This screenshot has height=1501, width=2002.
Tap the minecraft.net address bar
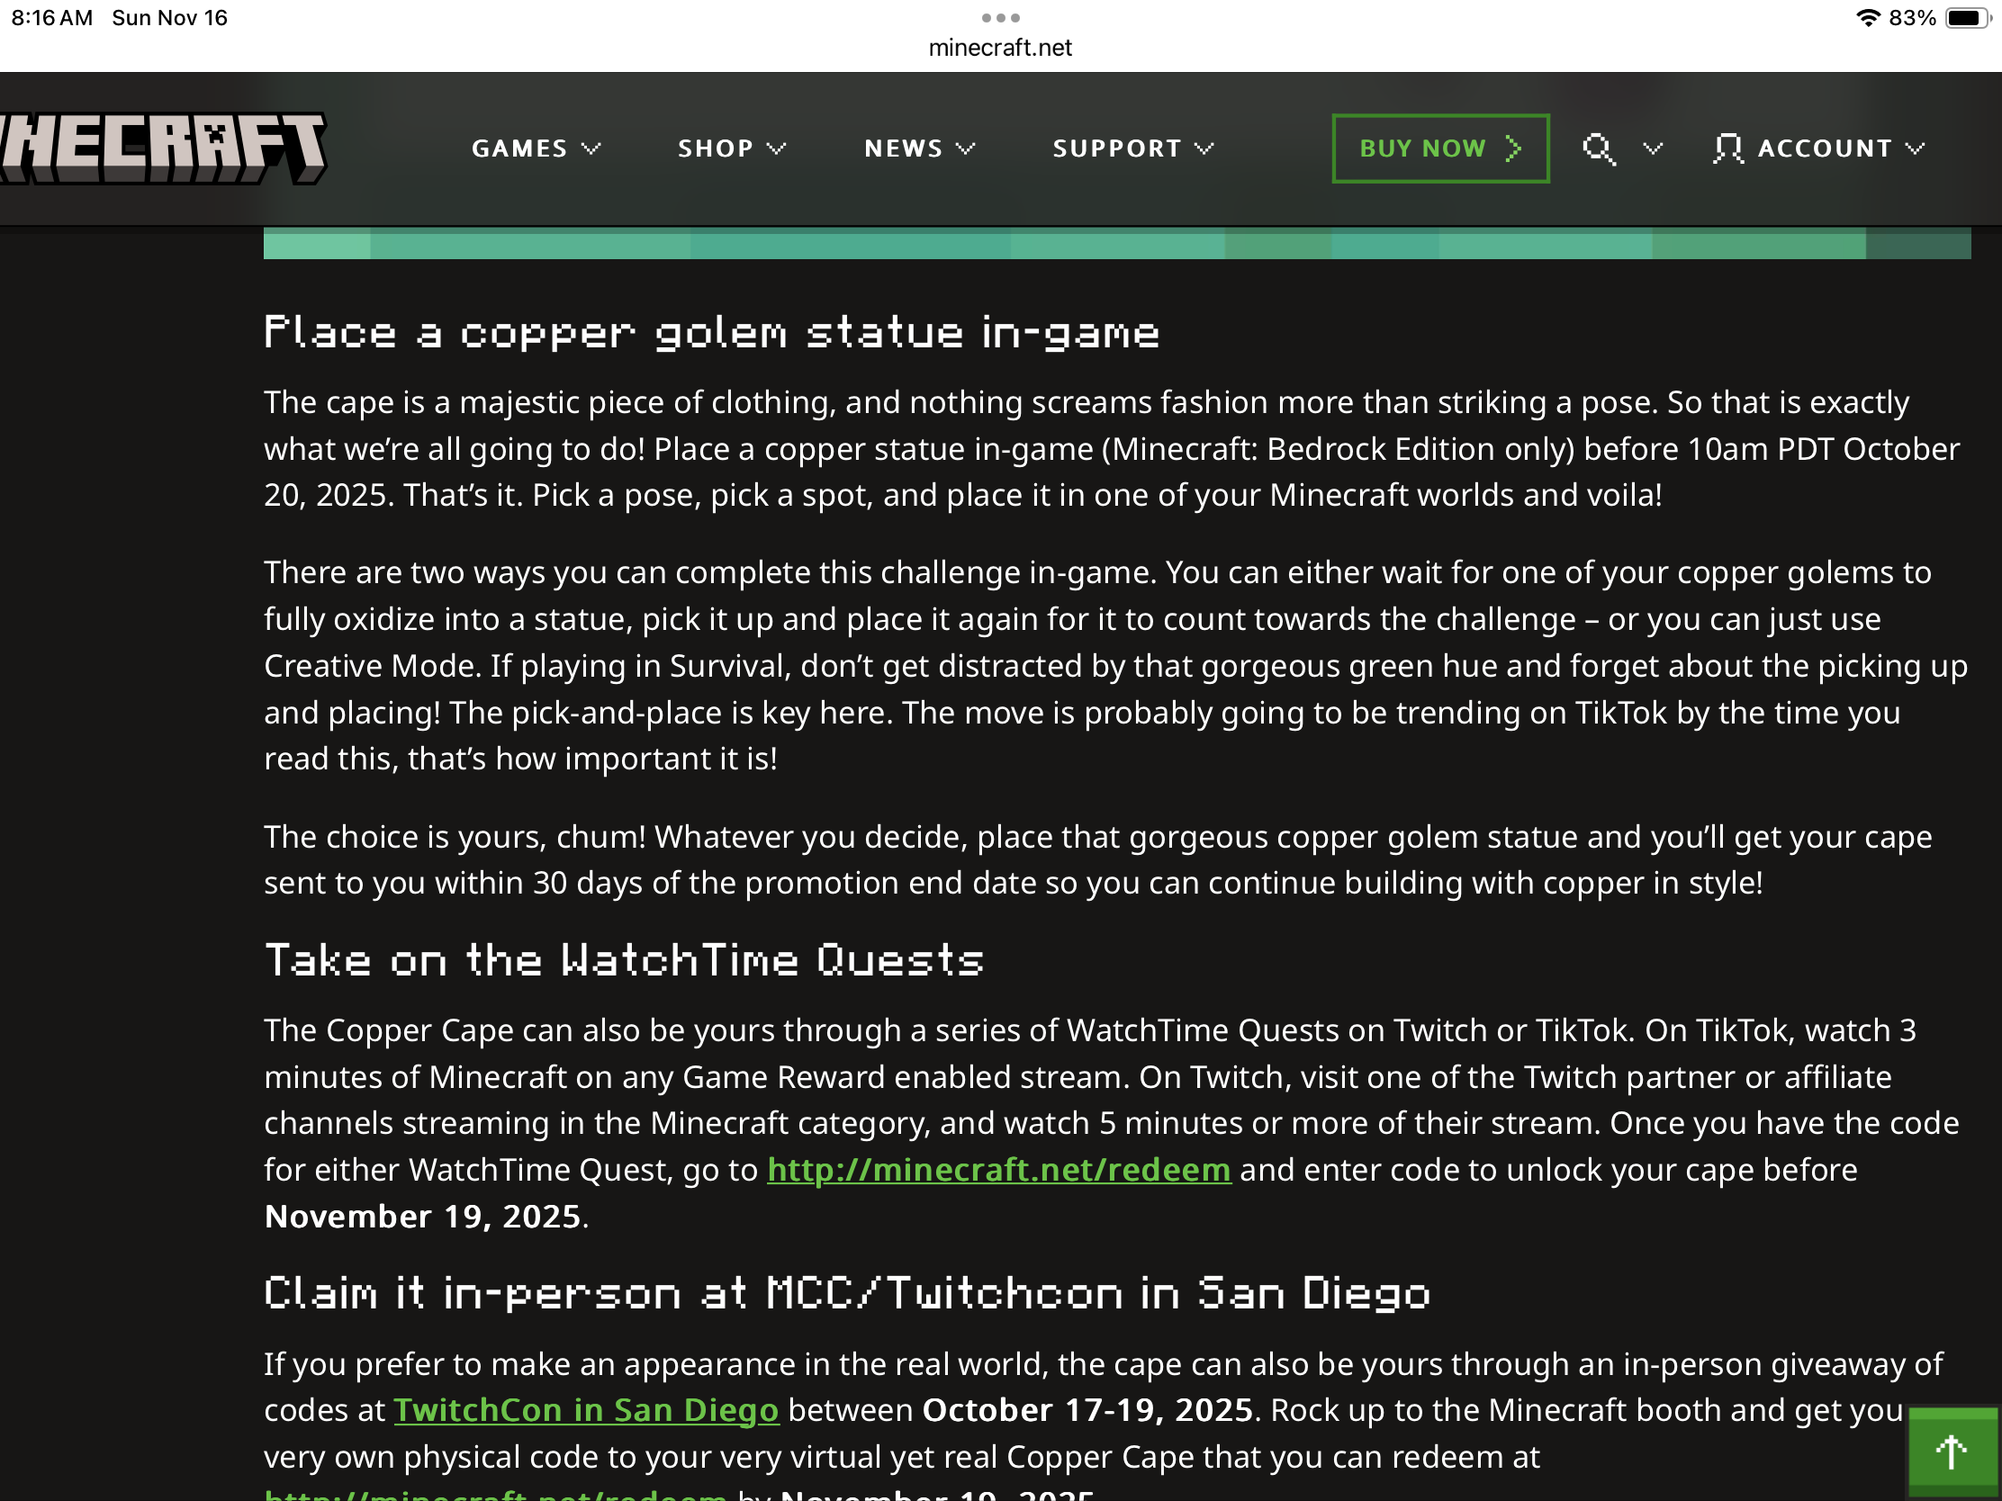tap(1000, 48)
